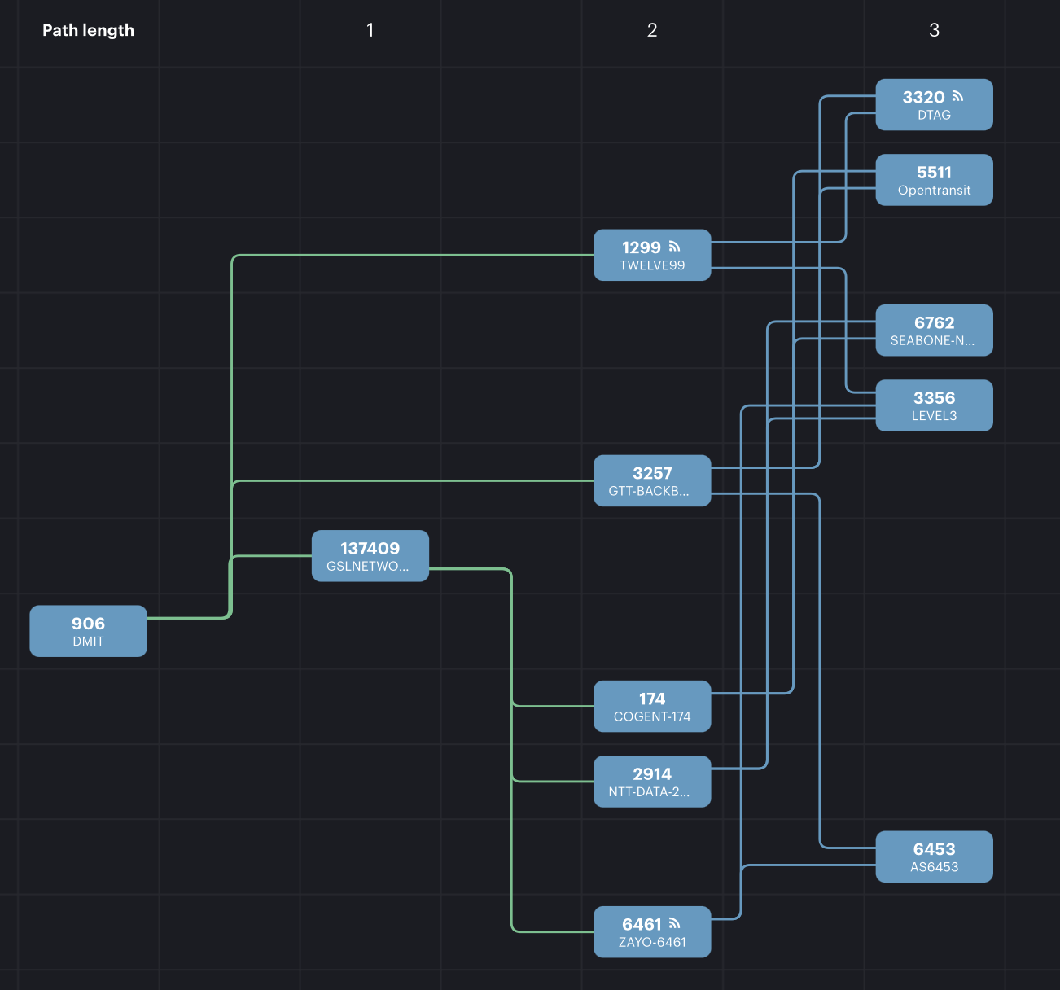
Task: Select the 137409 GSLNETWO node
Action: (x=370, y=556)
